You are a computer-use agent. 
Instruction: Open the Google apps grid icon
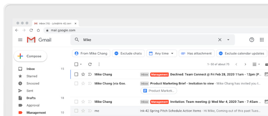coord(262,40)
